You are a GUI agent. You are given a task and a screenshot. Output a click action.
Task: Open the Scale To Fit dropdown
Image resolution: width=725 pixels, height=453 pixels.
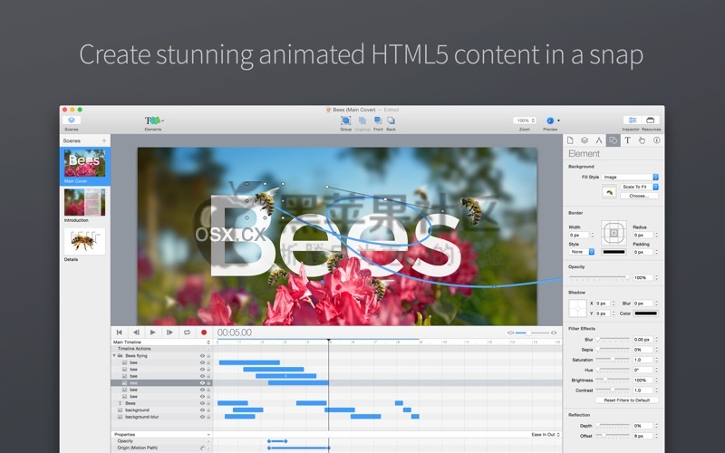point(640,187)
